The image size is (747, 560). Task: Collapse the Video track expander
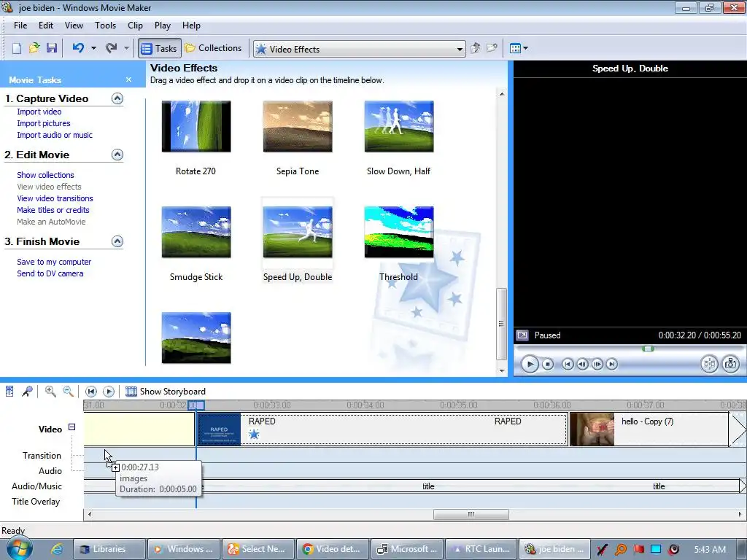(71, 427)
